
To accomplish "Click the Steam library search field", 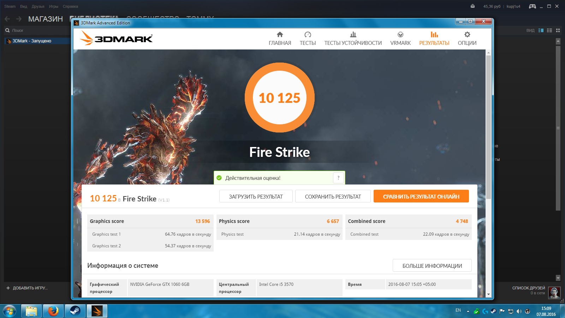I will click(37, 30).
